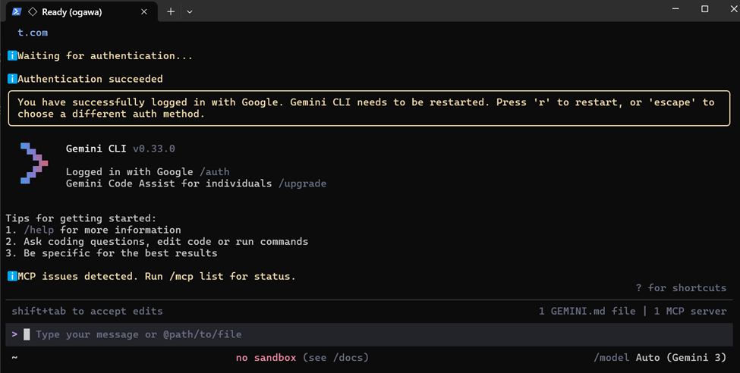Click the info icon beside MCP issues detected

point(12,277)
